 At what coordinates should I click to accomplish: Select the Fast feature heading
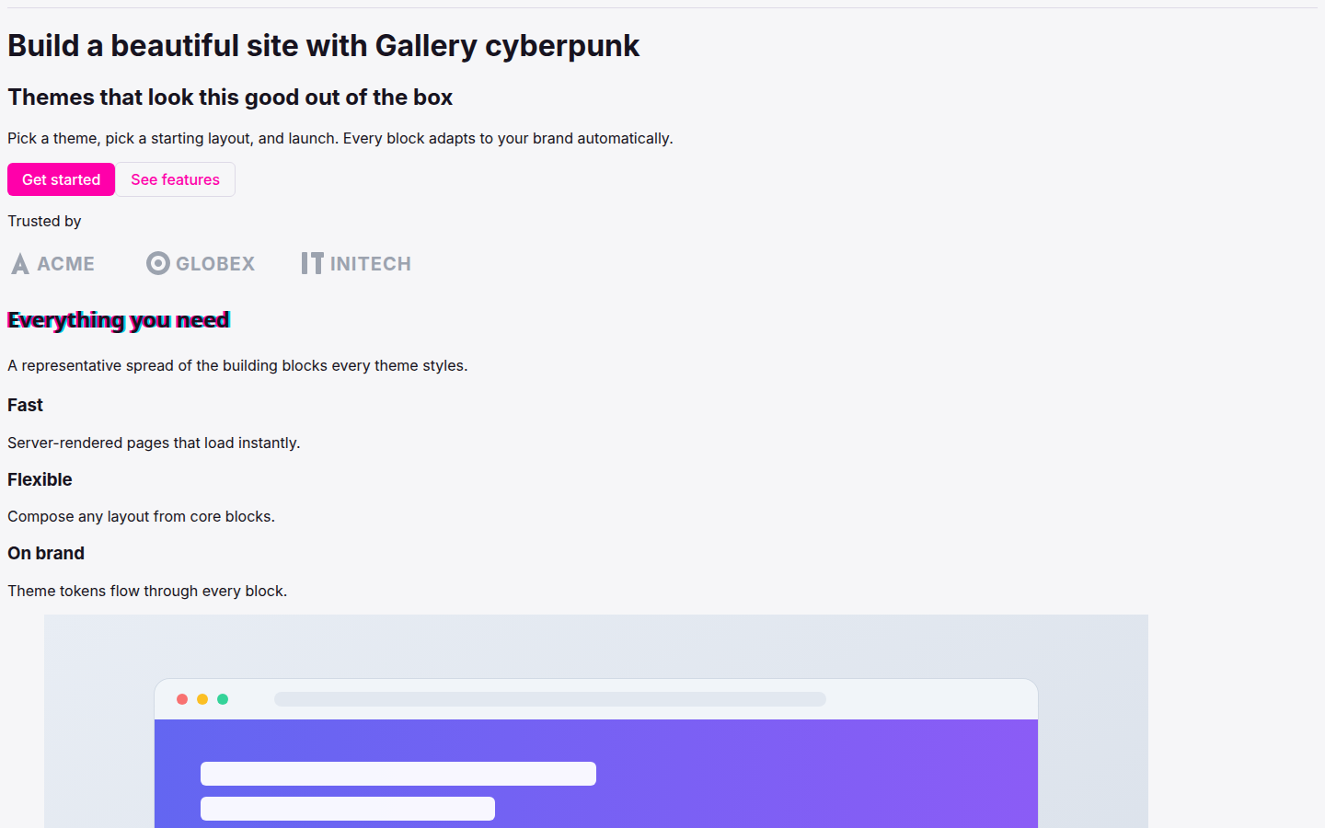tap(25, 405)
